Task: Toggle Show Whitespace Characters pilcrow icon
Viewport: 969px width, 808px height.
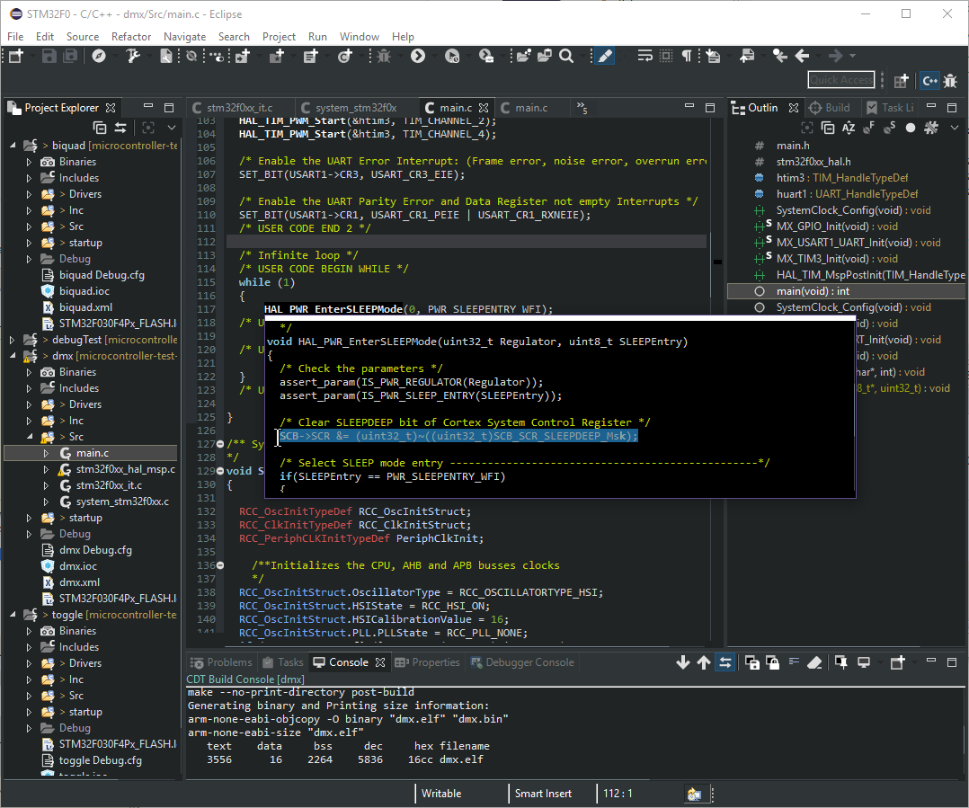Action: point(686,56)
